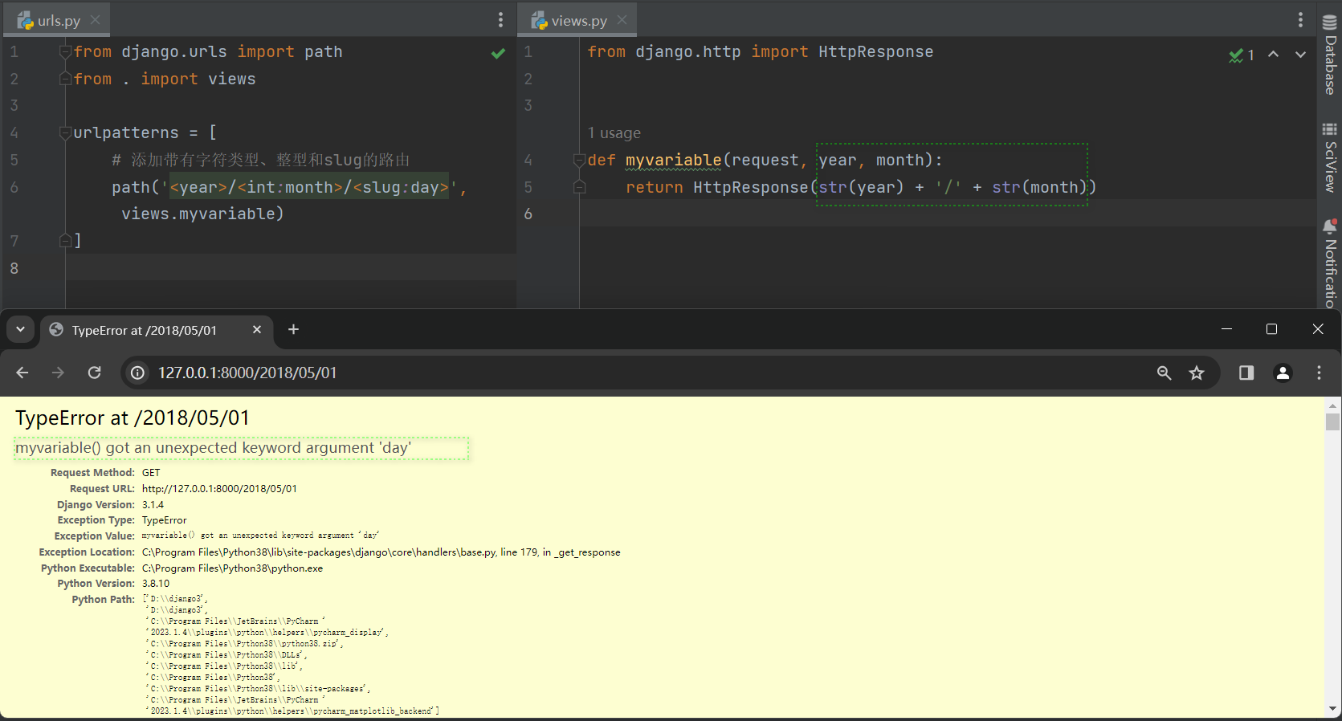Minimize the browser window

pyautogui.click(x=1226, y=329)
